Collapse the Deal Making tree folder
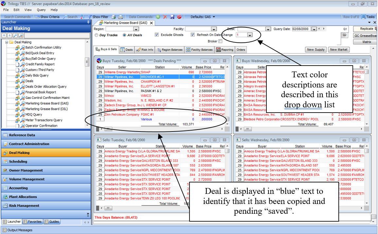Viewport: 378px width, 234px height. tap(7, 42)
